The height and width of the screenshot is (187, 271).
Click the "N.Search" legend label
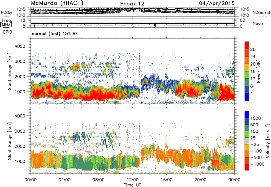pyautogui.click(x=262, y=12)
